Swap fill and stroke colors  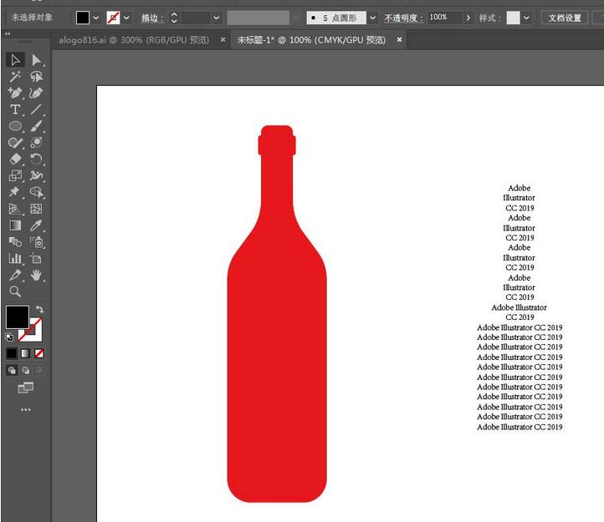39,310
